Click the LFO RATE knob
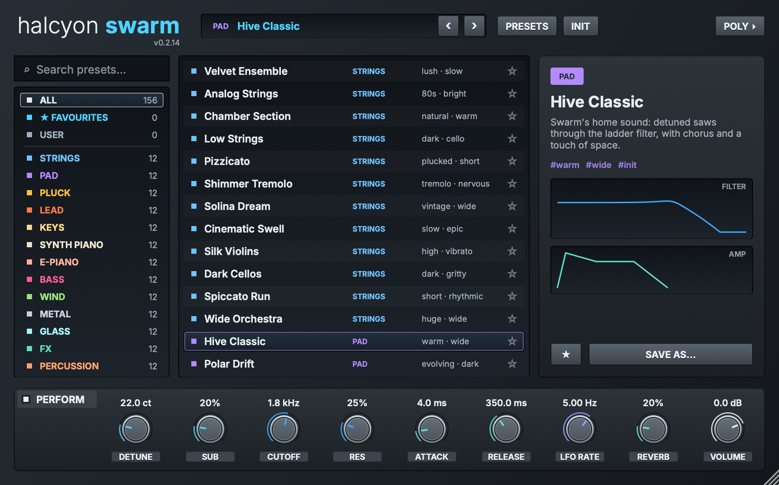779x485 pixels. [579, 429]
